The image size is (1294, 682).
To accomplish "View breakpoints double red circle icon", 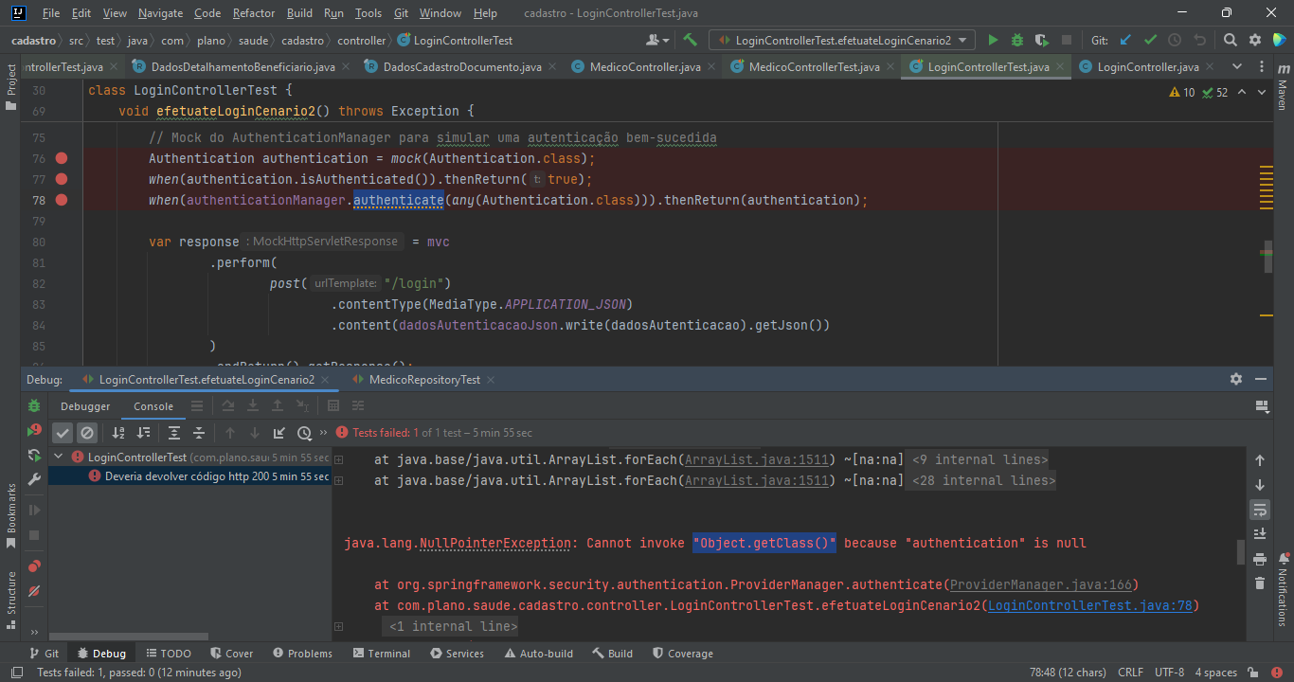I will click(x=34, y=566).
